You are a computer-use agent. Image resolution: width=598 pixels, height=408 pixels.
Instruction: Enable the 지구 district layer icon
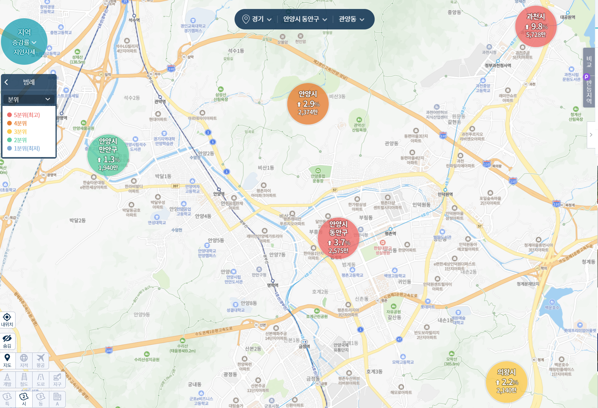(x=57, y=379)
